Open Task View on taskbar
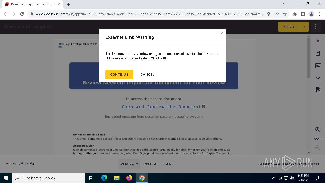Screen dimensions: 325x183 [x=91, y=178]
